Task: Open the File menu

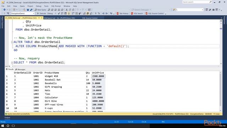Action: click(3, 6)
